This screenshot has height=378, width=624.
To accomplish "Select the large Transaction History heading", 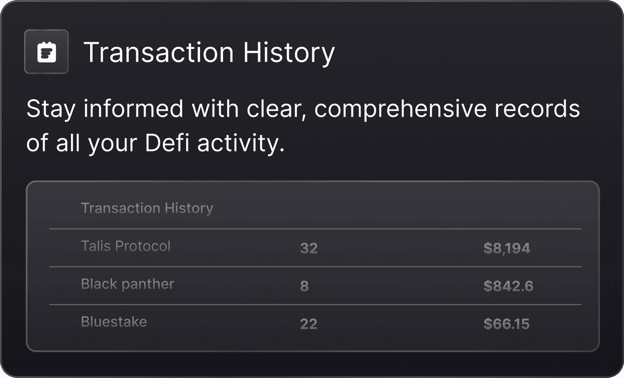I will point(209,53).
